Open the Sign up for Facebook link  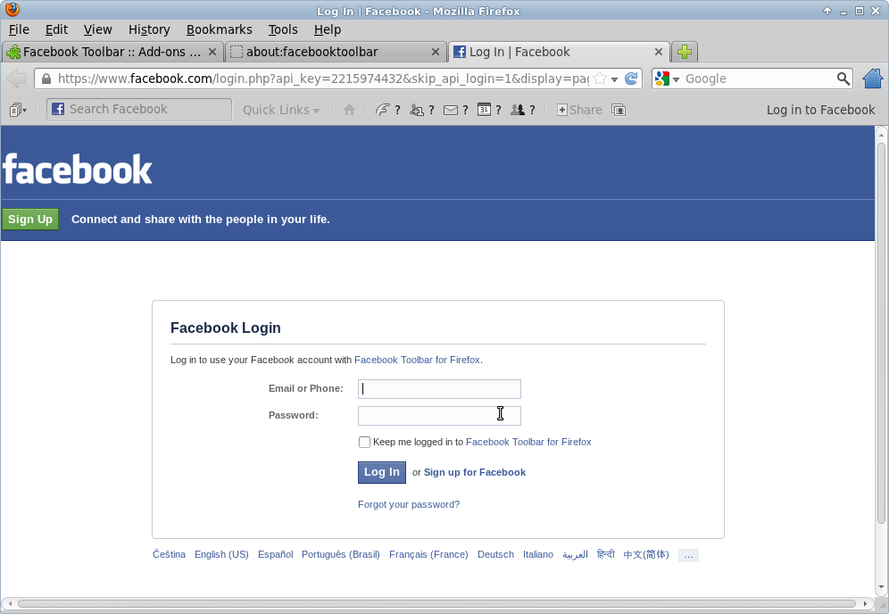tap(475, 472)
